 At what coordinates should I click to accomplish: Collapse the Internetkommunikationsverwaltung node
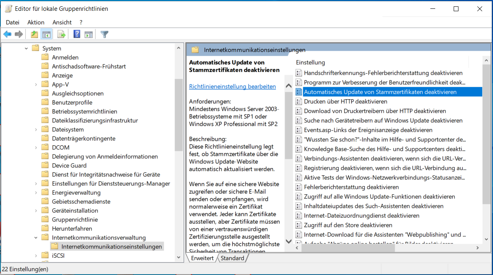point(36,238)
